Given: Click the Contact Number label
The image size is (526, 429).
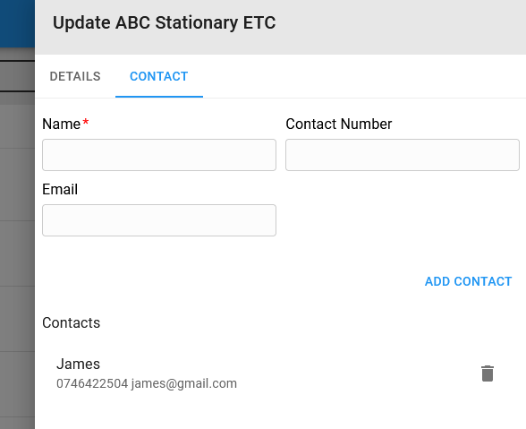Looking at the screenshot, I should (339, 124).
